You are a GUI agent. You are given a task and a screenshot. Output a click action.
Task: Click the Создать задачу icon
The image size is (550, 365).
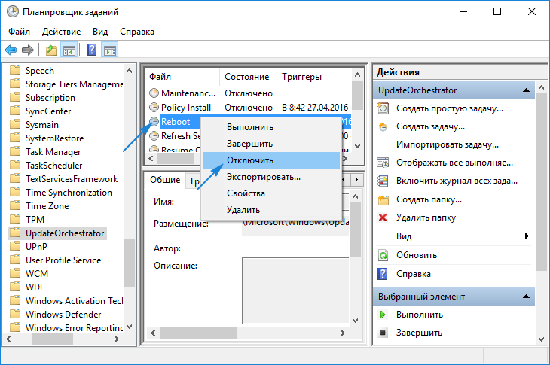coord(383,126)
